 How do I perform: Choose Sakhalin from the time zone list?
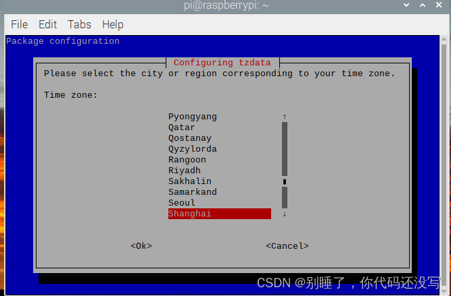(220, 181)
